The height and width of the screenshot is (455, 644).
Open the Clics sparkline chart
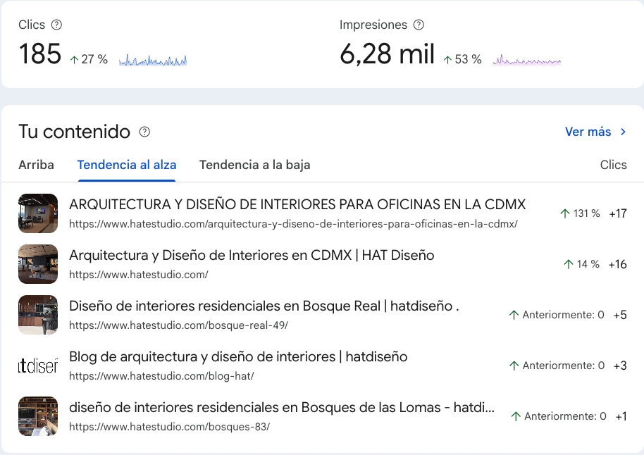pyautogui.click(x=153, y=61)
